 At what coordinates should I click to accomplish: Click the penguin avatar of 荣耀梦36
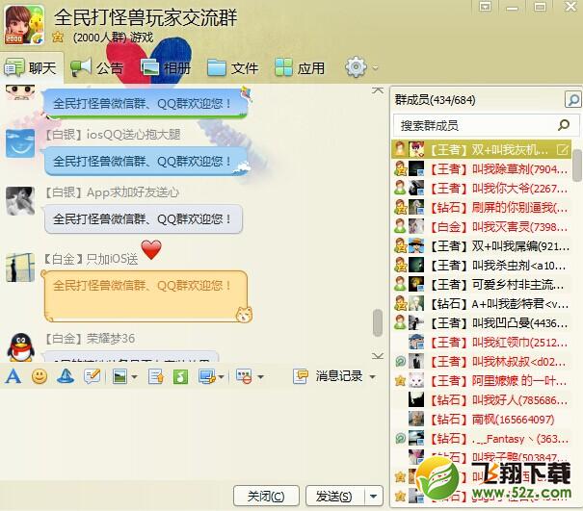pyautogui.click(x=21, y=346)
